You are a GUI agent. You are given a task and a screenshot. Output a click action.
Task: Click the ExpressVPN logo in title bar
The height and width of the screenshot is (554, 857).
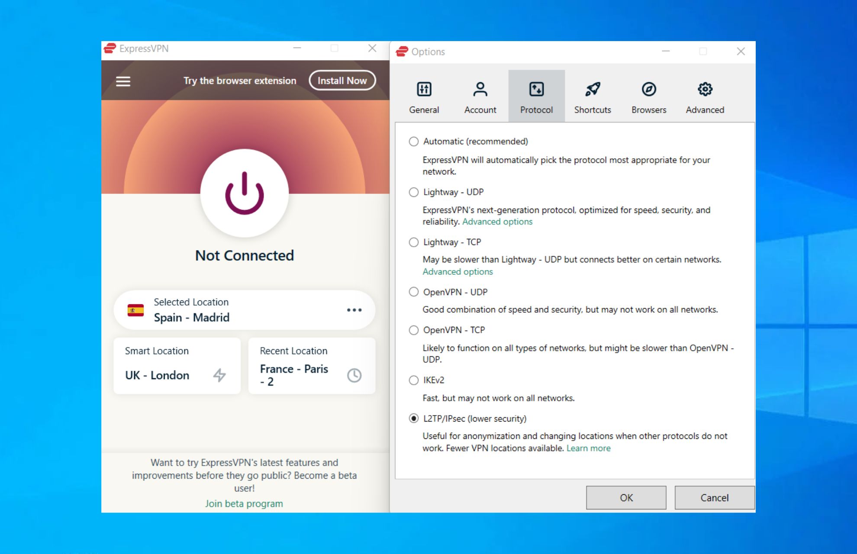point(110,48)
